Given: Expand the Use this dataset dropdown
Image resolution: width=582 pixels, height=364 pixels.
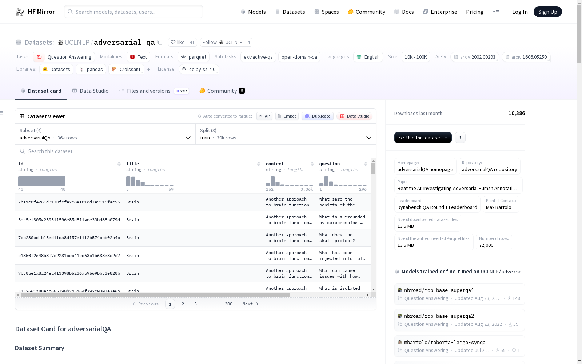Looking at the screenshot, I should [x=423, y=138].
